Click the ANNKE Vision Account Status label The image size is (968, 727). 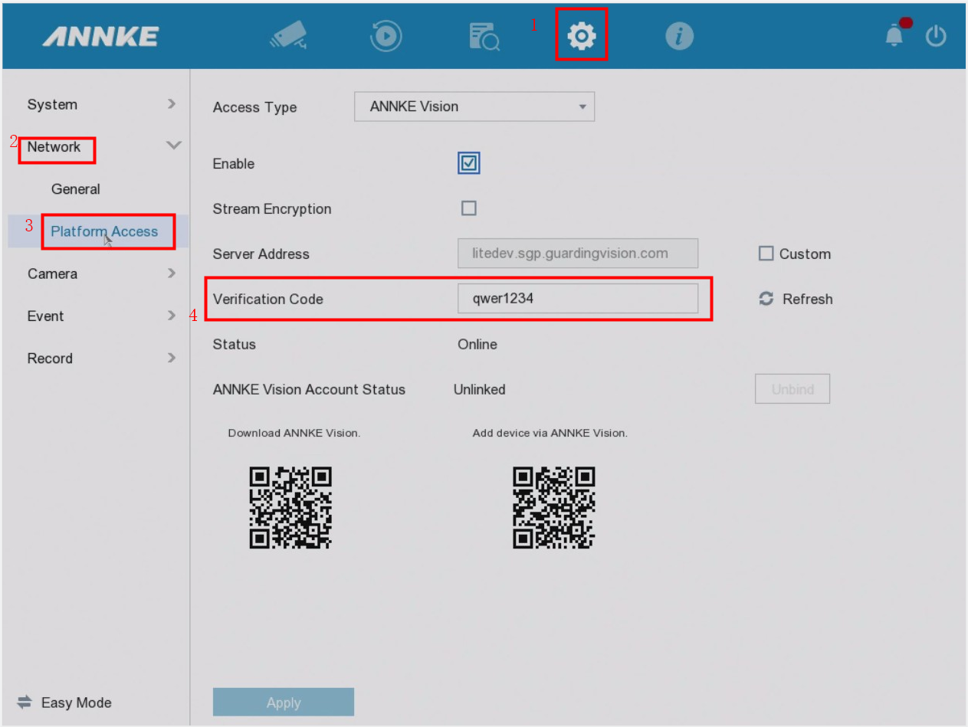309,389
